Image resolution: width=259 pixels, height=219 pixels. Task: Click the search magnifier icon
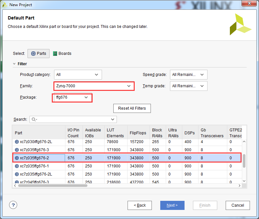click(34, 119)
